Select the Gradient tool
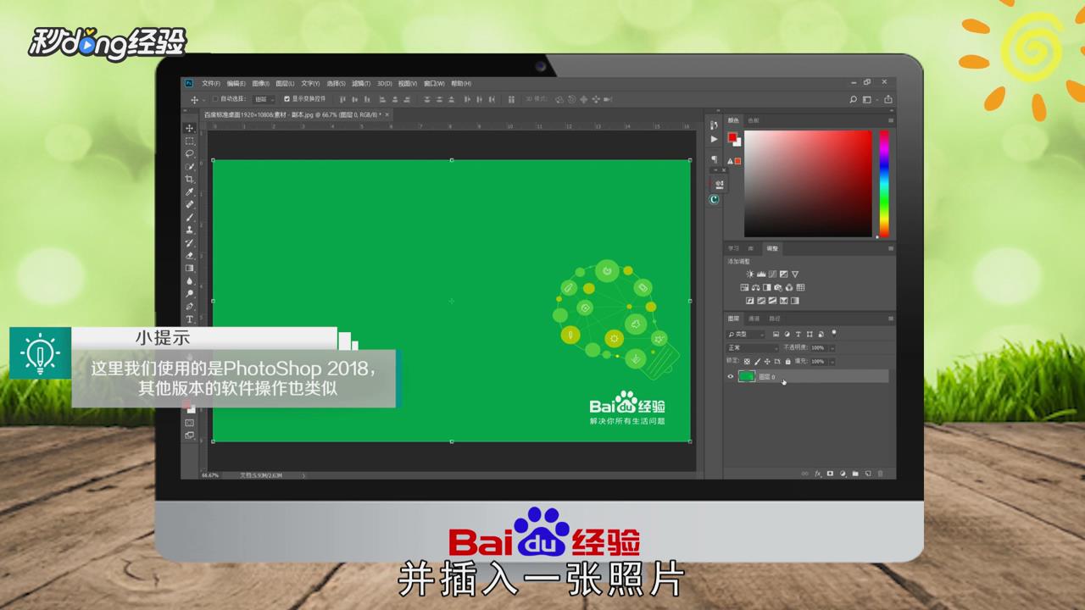Viewport: 1085px width, 610px height. (x=190, y=268)
